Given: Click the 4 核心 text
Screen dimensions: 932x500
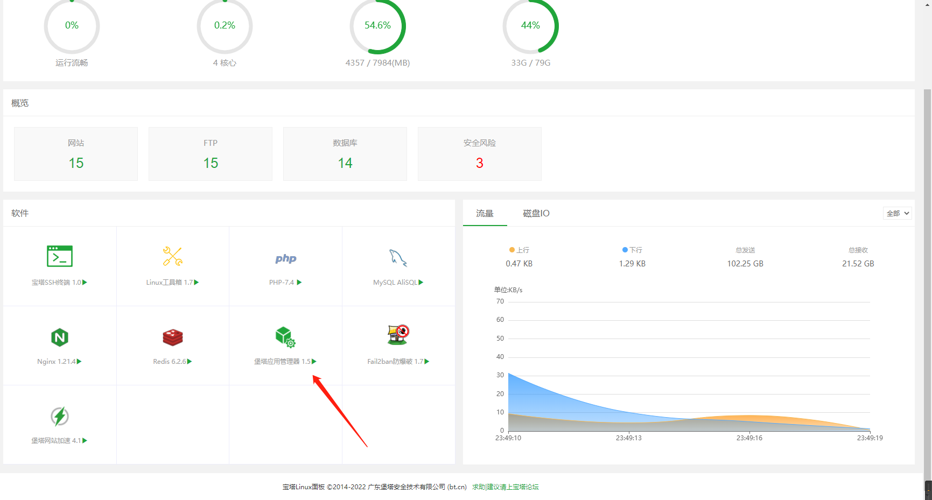Looking at the screenshot, I should click(225, 63).
